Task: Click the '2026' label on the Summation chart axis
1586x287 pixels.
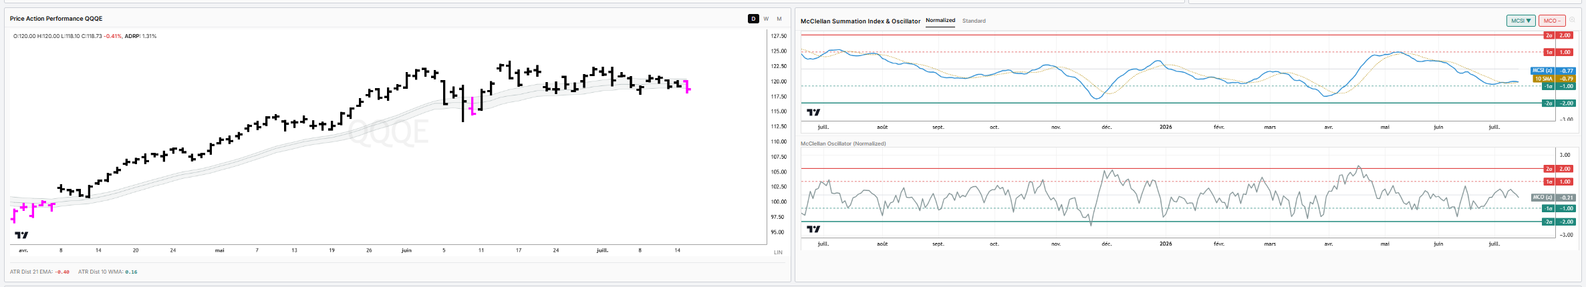Action: (1166, 127)
